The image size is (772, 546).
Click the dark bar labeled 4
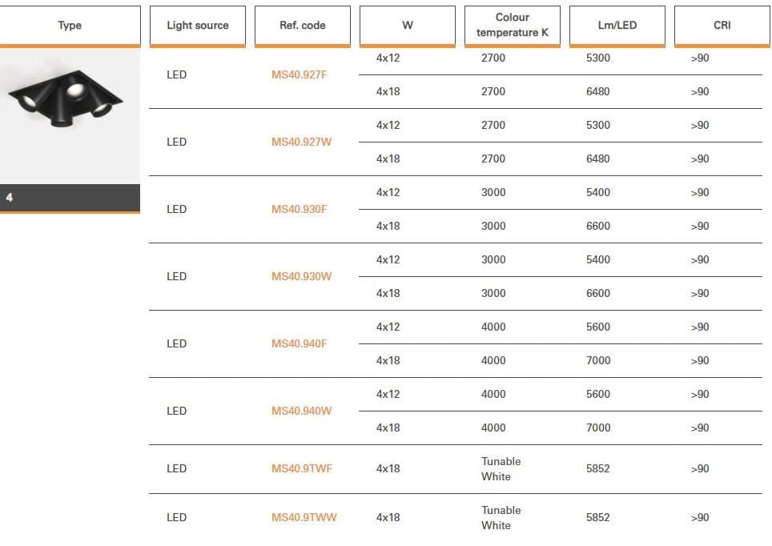point(70,198)
